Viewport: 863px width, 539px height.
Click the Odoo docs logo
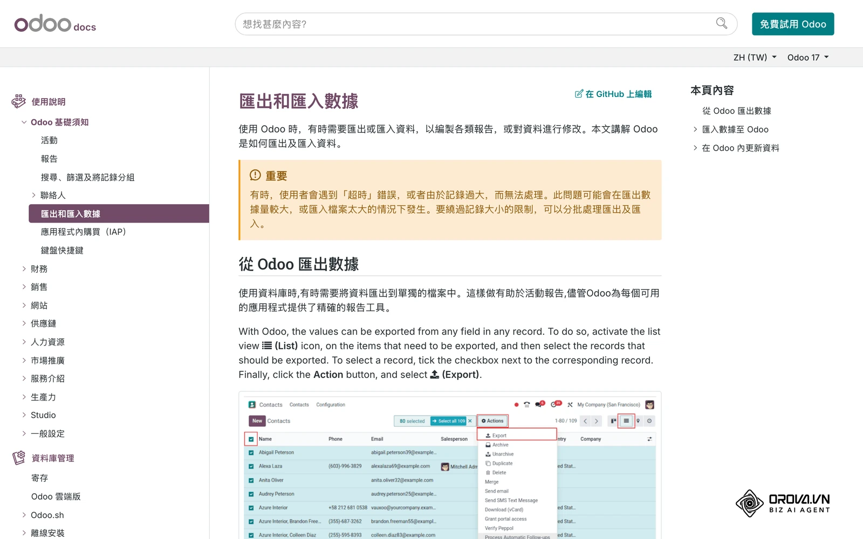pos(55,24)
